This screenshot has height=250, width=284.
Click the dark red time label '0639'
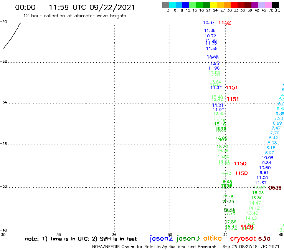pyautogui.click(x=275, y=188)
